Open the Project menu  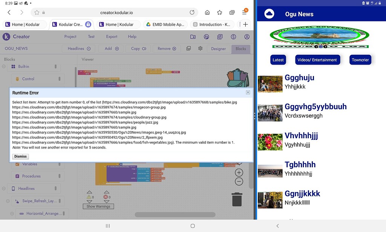pos(70,37)
